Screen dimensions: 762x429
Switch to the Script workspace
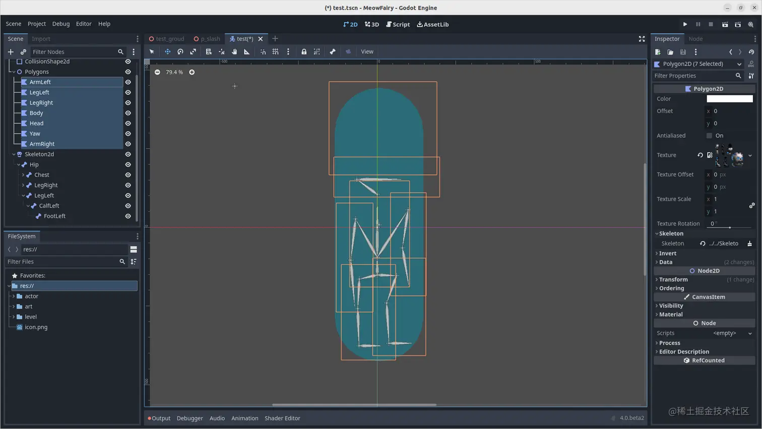(x=398, y=24)
